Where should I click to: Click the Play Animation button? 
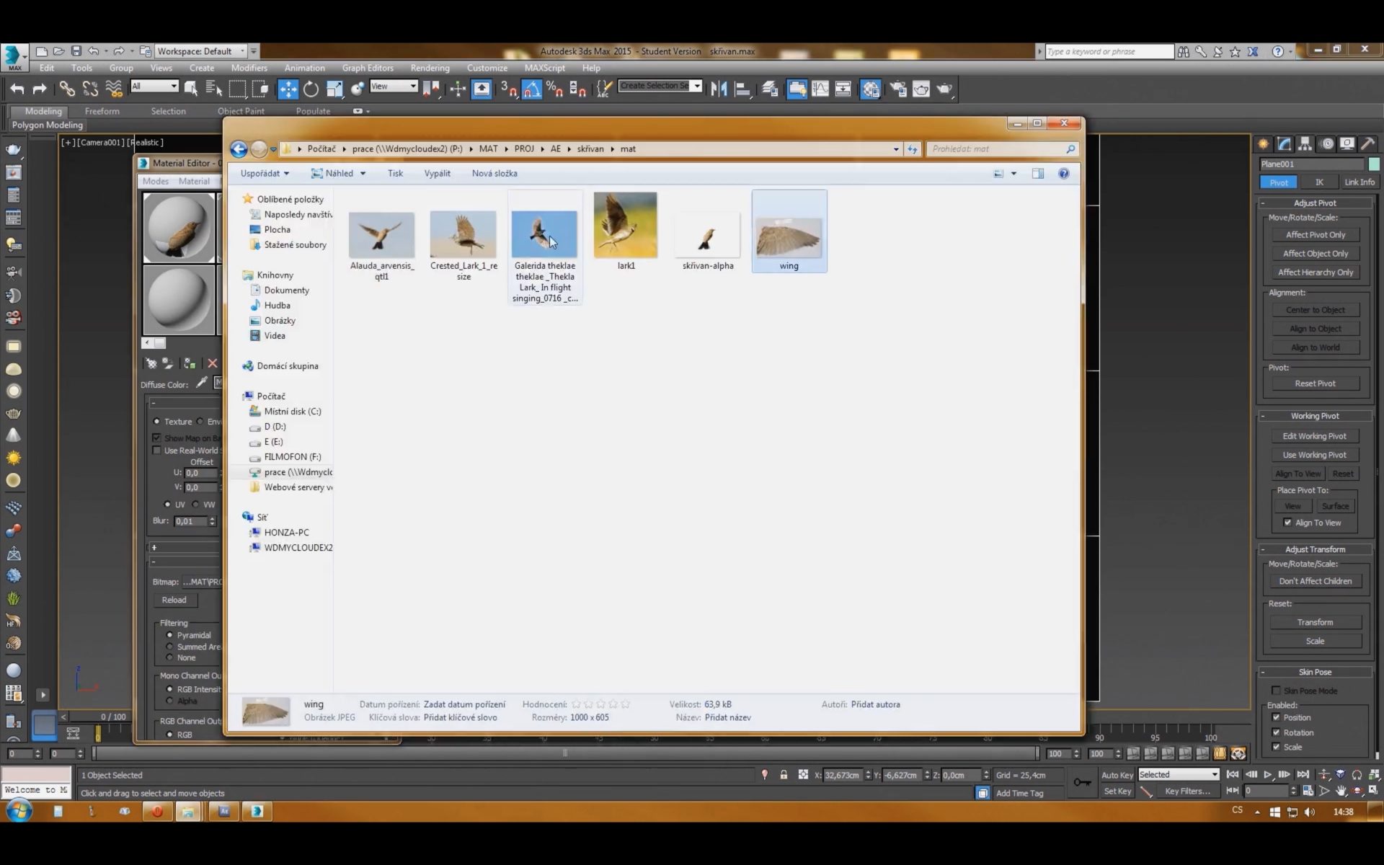[1267, 775]
